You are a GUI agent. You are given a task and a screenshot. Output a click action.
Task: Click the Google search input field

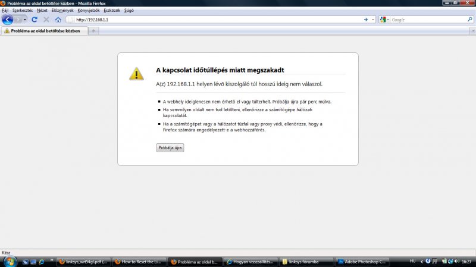[428, 20]
